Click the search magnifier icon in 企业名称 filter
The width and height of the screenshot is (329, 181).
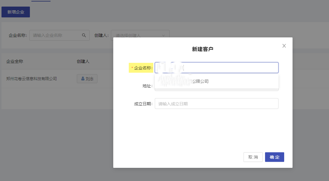pos(84,35)
